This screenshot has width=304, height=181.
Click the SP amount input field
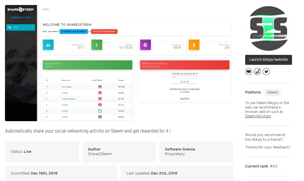coord(185,77)
